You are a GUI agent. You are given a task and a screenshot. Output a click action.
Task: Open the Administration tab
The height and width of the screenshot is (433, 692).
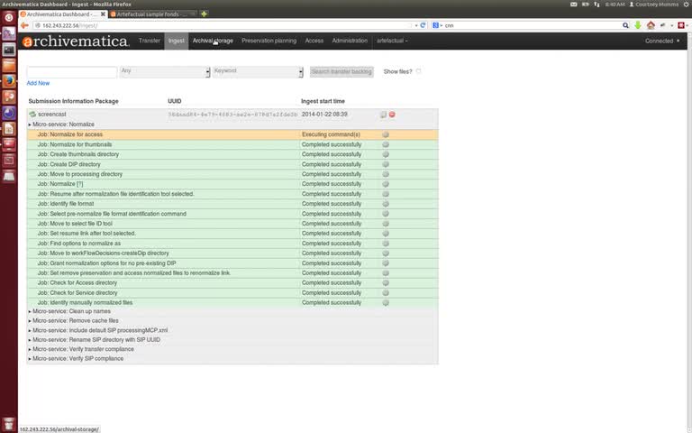pyautogui.click(x=350, y=41)
